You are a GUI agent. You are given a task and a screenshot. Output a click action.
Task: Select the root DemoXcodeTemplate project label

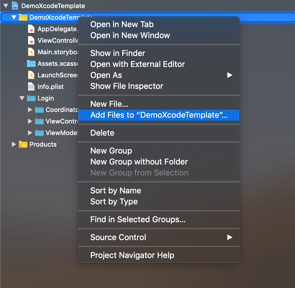pos(53,6)
